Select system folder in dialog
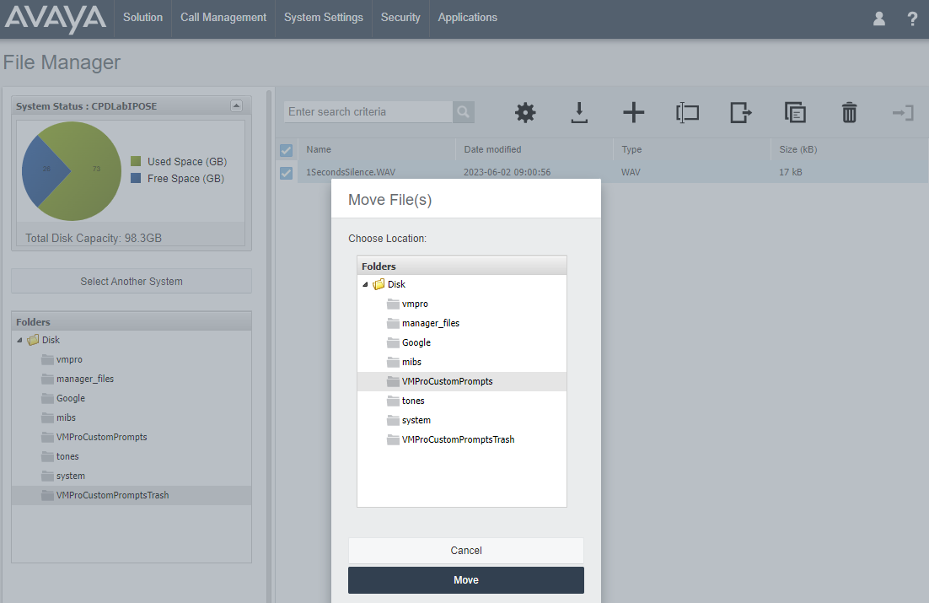 pos(462,420)
